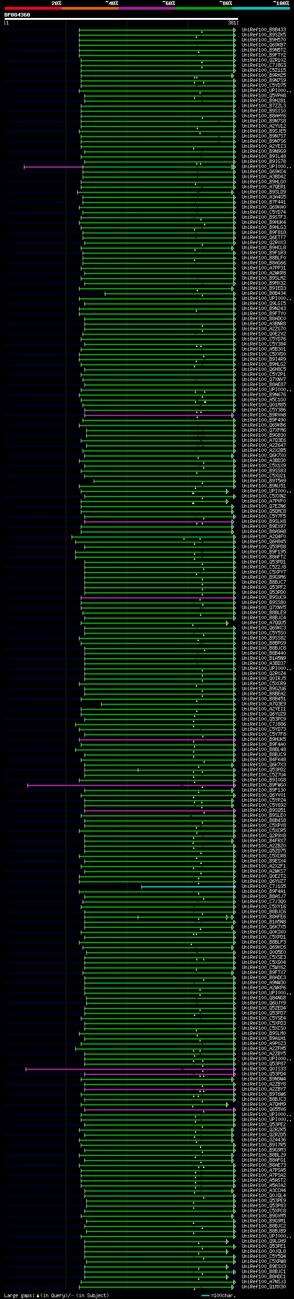Select label UniRef100_B8AHY6

pos(264,116)
